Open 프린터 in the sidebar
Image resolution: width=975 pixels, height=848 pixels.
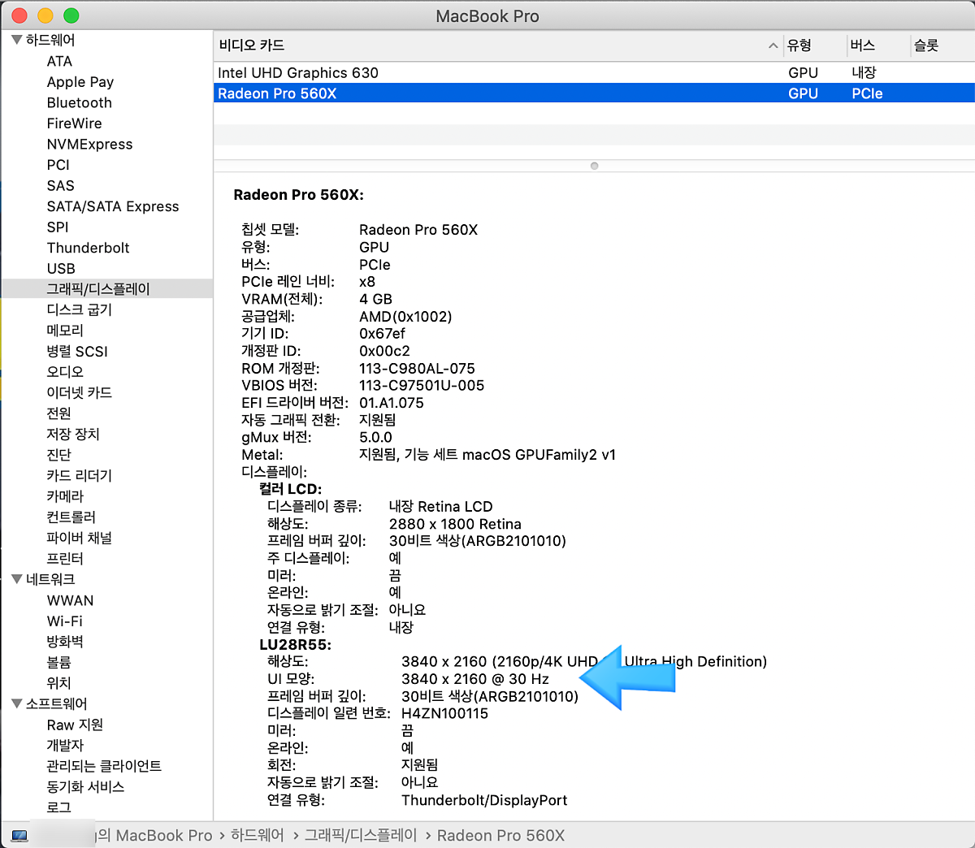(x=65, y=558)
